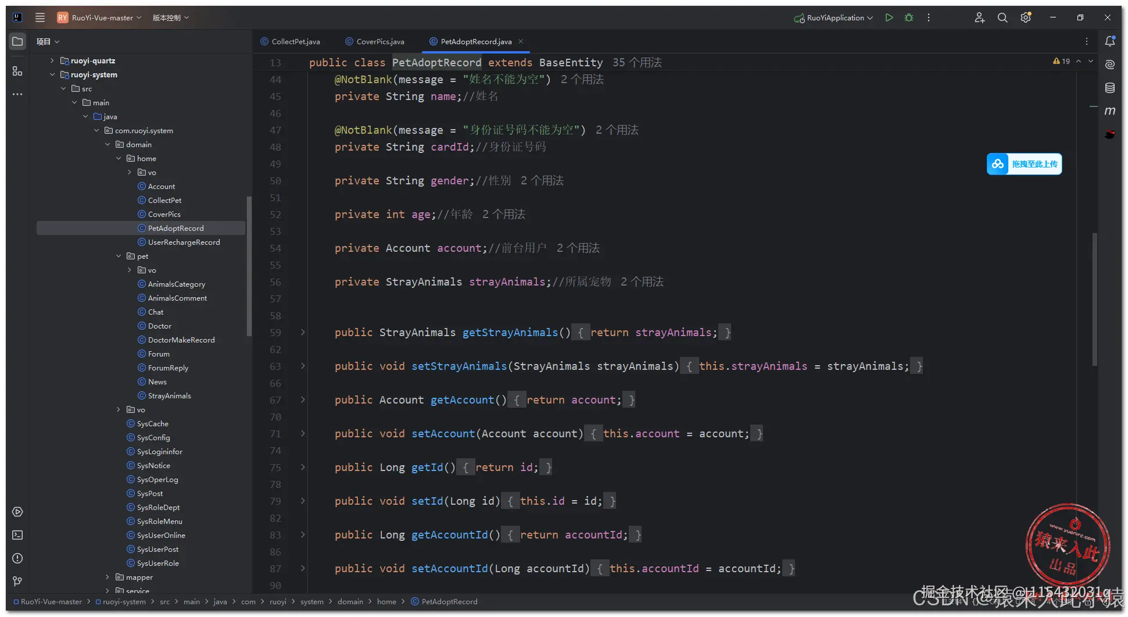Go to next highlighted problem arrow

(x=1091, y=61)
